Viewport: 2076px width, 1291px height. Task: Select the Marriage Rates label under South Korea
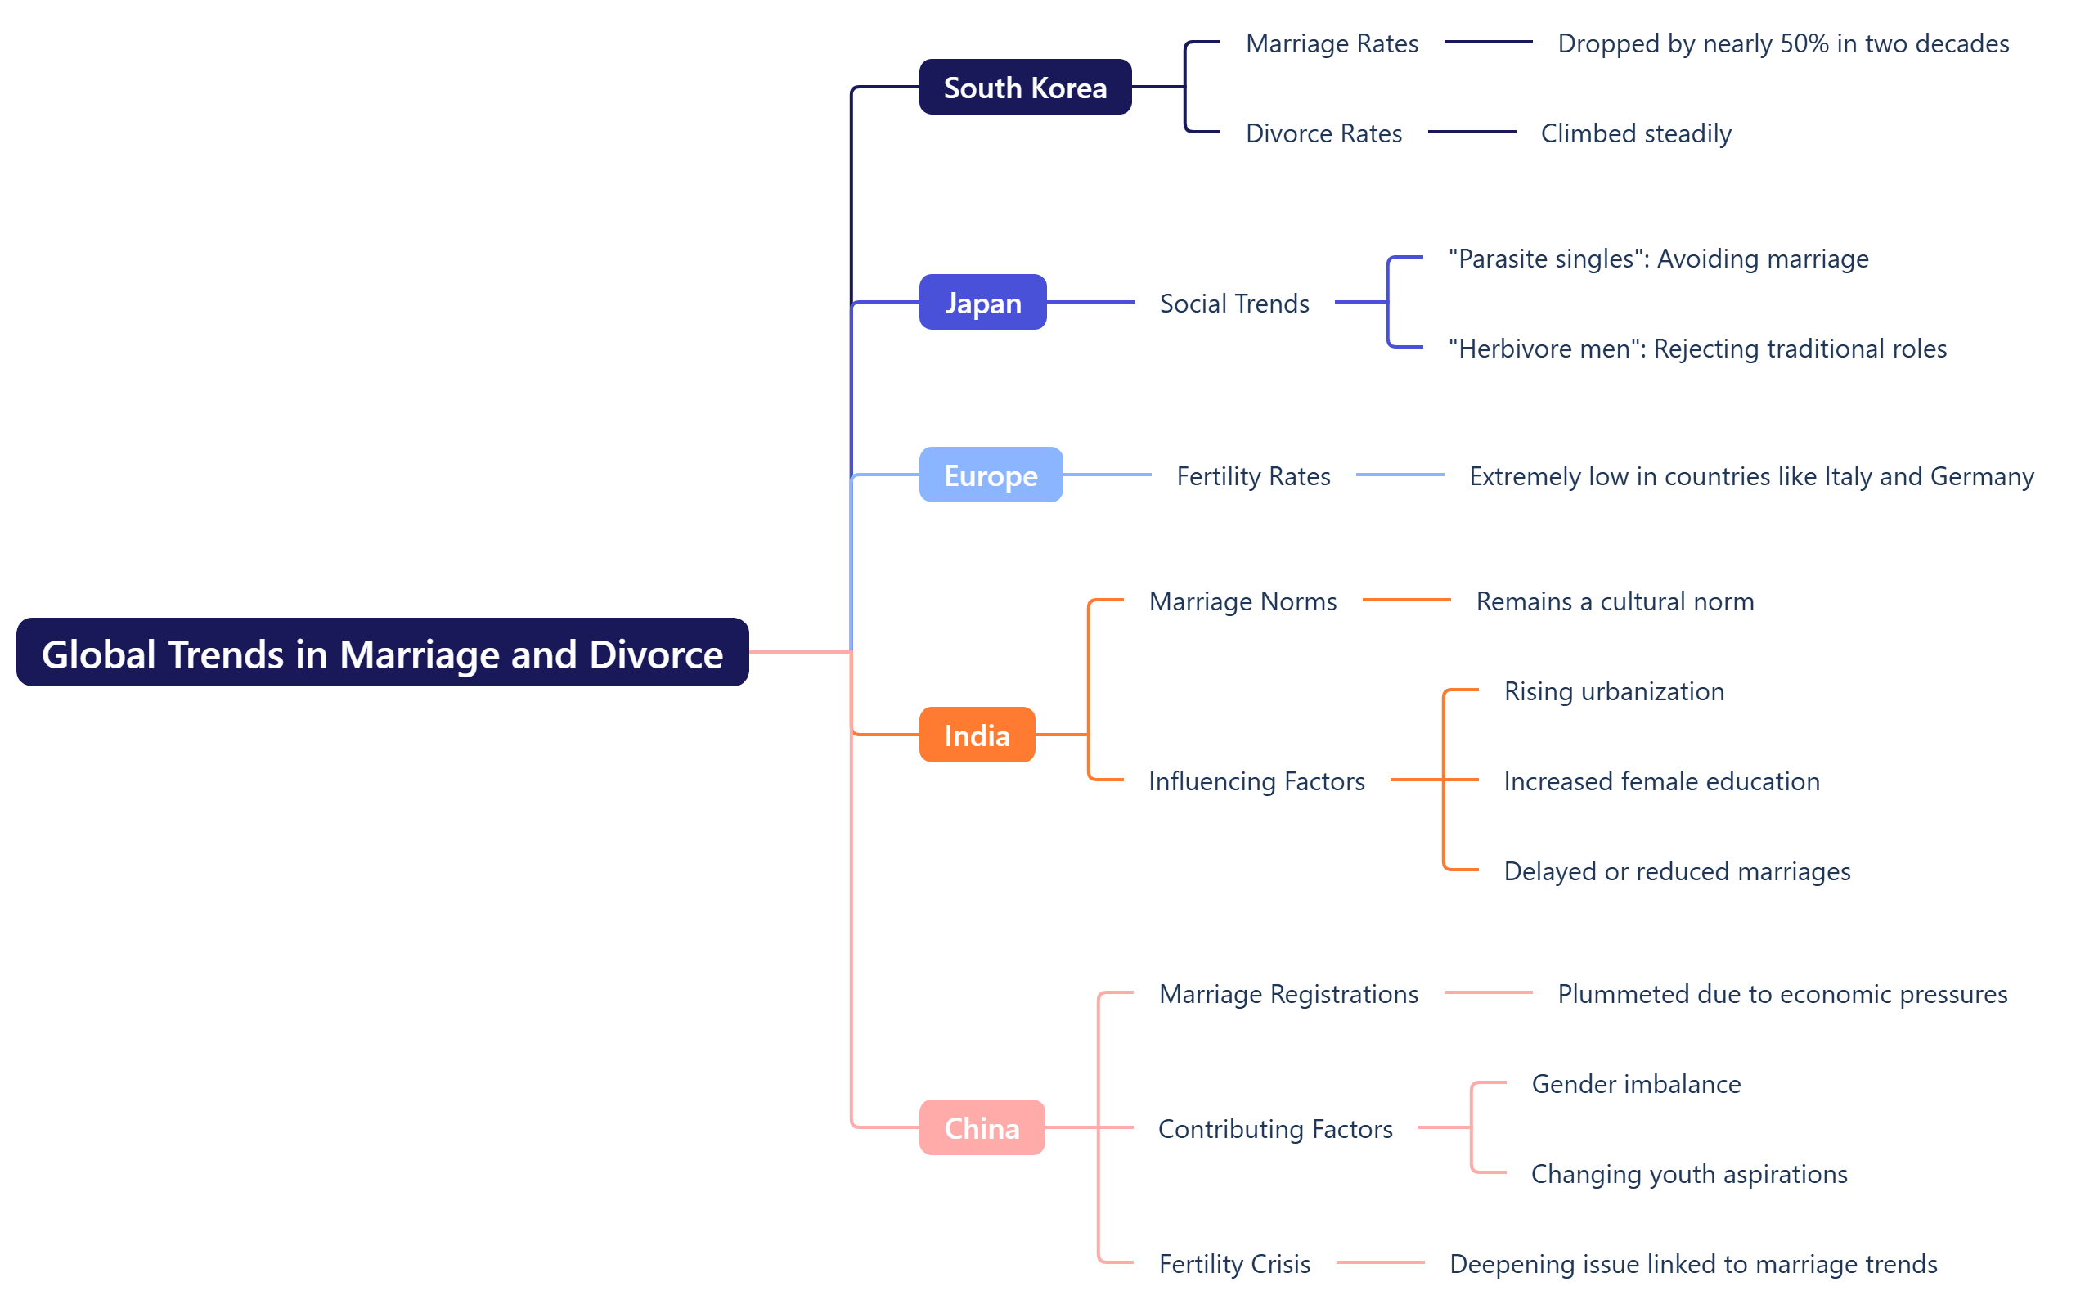(1331, 43)
